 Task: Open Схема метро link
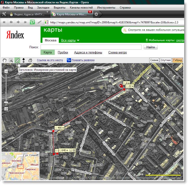pos(118,52)
